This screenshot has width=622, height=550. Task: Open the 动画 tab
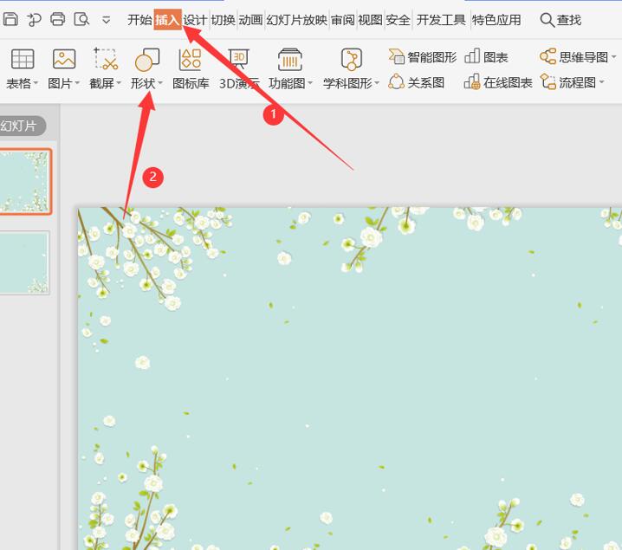pos(250,19)
